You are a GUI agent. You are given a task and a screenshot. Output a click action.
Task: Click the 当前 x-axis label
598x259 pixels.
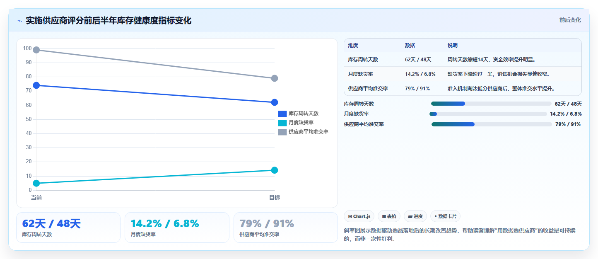(x=36, y=198)
